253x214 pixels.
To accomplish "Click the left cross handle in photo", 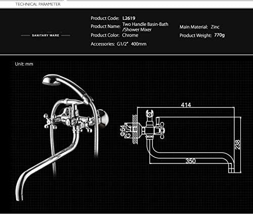I will click(50, 121).
